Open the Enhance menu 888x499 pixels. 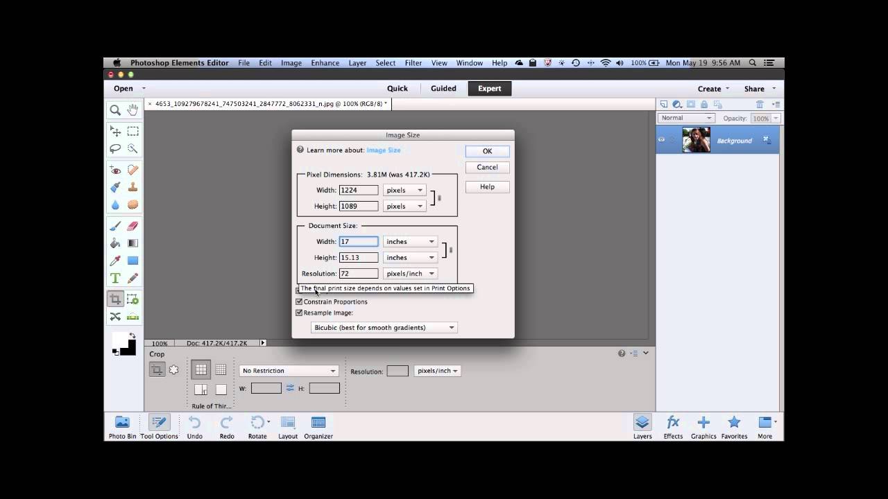(x=325, y=63)
